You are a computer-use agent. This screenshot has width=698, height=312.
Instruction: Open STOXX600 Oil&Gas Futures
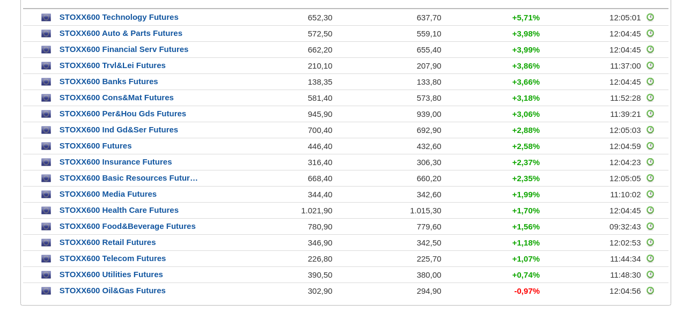112,291
